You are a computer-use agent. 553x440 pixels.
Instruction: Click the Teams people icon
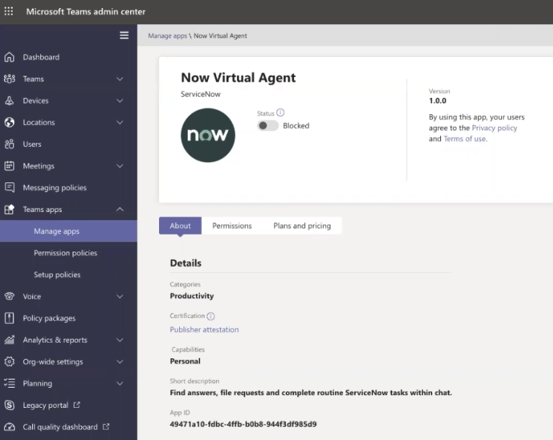click(9, 79)
